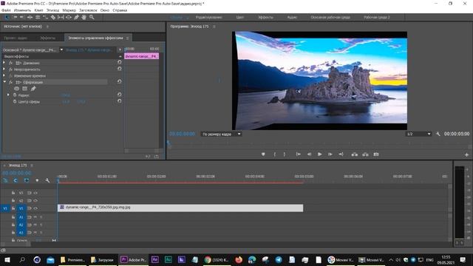This screenshot has width=473, height=266.
Task: Reset the Движение effect
Action: pos(120,62)
